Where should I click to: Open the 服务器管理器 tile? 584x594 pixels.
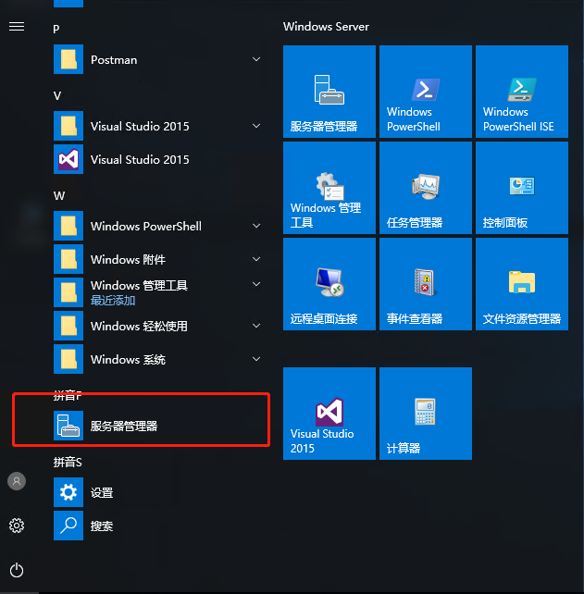(329, 92)
